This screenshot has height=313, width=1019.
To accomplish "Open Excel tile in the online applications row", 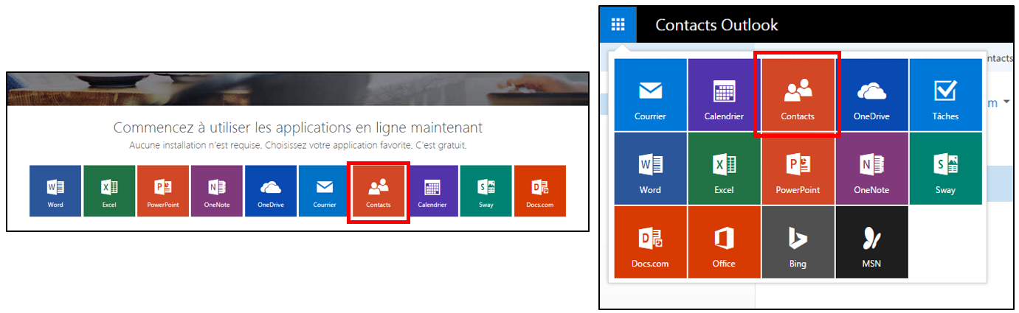I will [x=109, y=191].
